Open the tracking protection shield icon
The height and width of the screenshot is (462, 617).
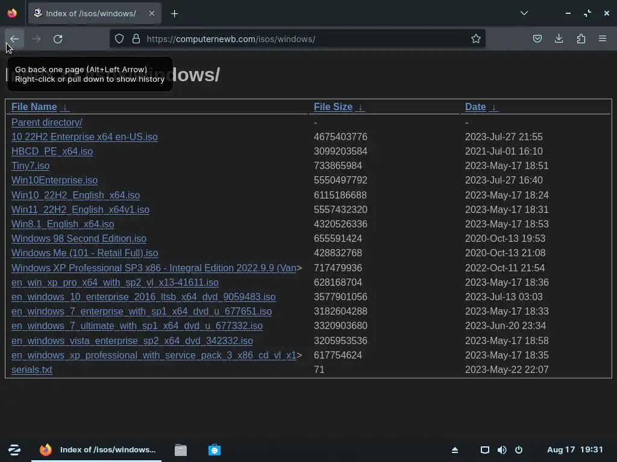119,39
